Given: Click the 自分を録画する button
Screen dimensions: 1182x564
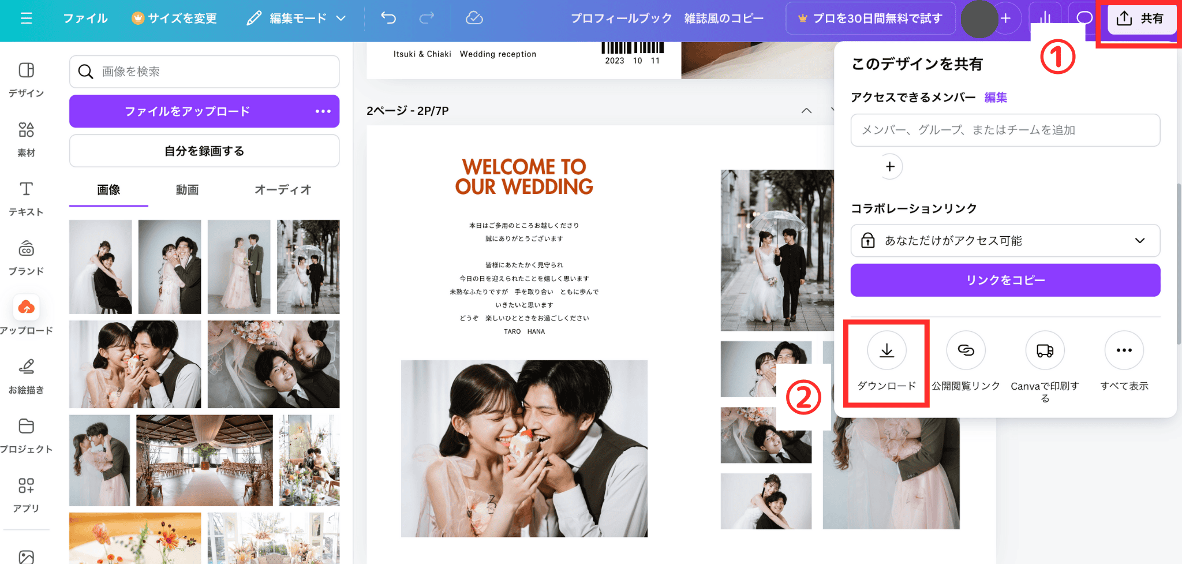Looking at the screenshot, I should pyautogui.click(x=204, y=151).
